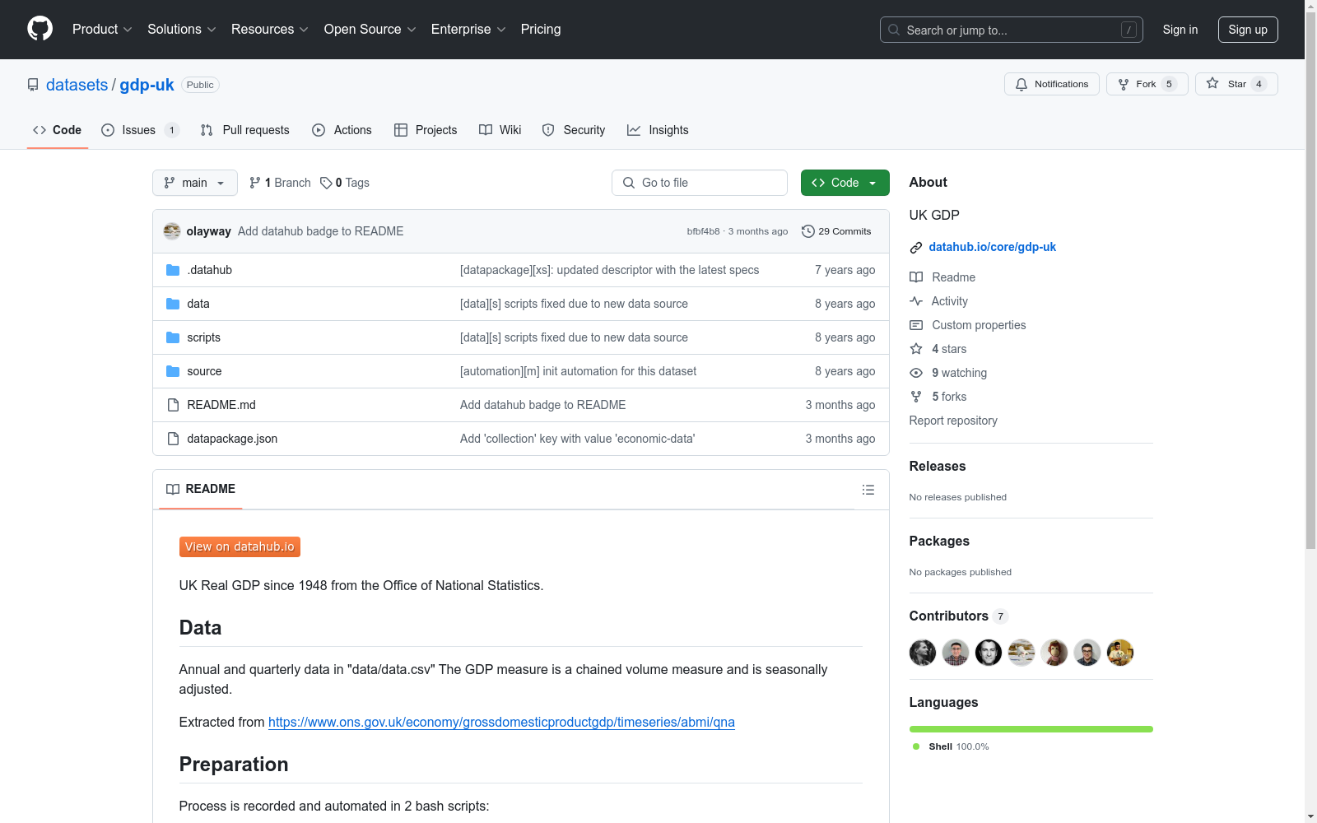Click the first contributor avatar
The width and height of the screenshot is (1317, 823).
click(x=923, y=653)
